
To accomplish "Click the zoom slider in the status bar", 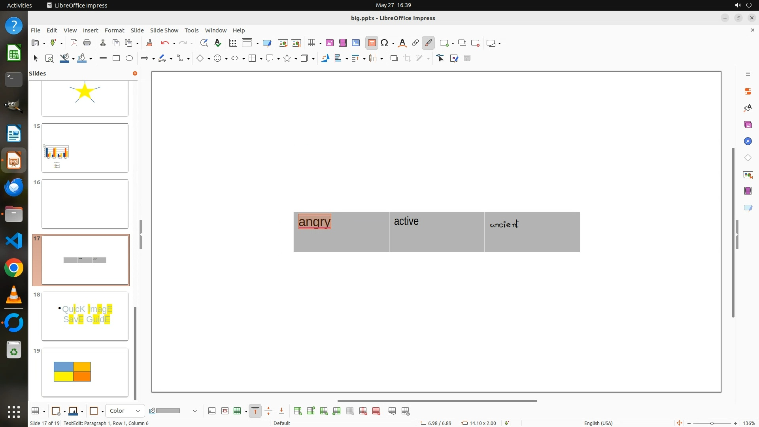I will (712, 423).
